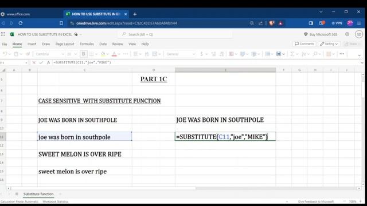The height and width of the screenshot is (206, 367).
Task: Open Workbook Statistics in status bar
Action: click(x=56, y=201)
